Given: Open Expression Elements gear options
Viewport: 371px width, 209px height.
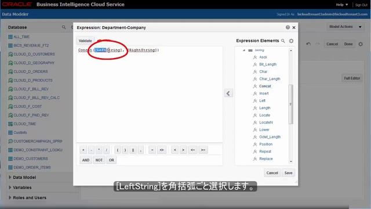Looking at the screenshot, I should click(291, 41).
